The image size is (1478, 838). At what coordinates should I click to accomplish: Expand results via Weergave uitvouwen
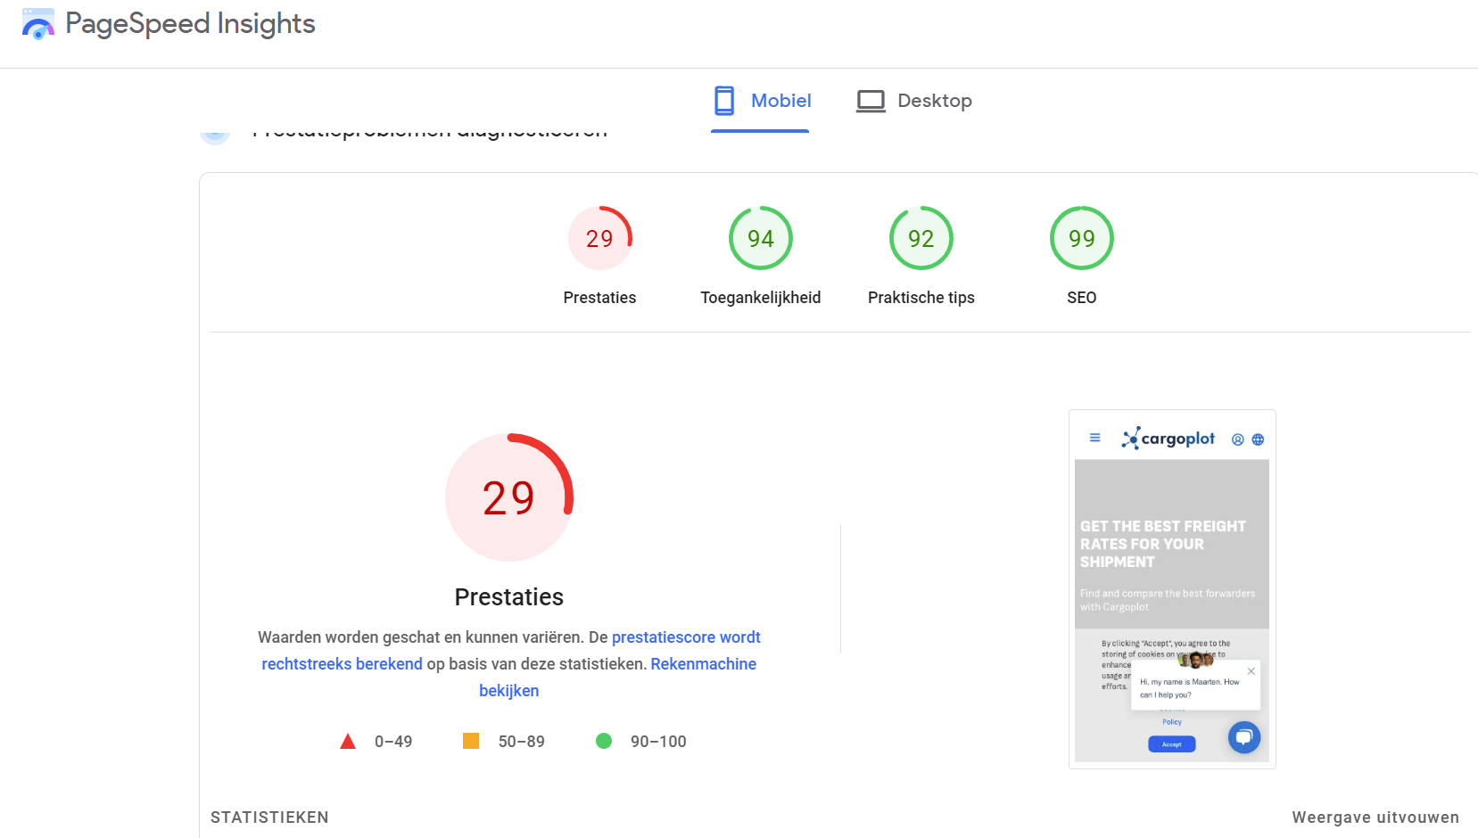point(1374,817)
